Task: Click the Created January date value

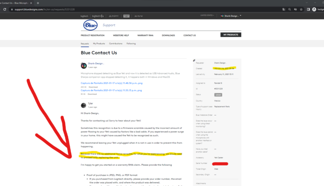Action: 224,68
